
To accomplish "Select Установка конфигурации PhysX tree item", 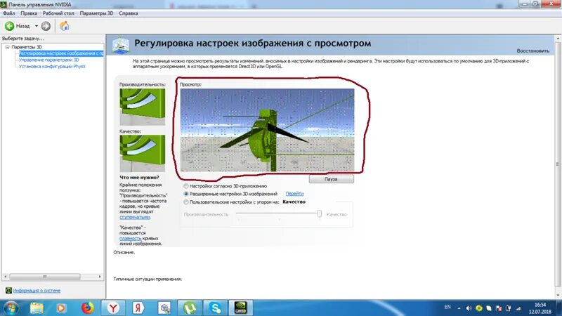I will click(x=52, y=66).
